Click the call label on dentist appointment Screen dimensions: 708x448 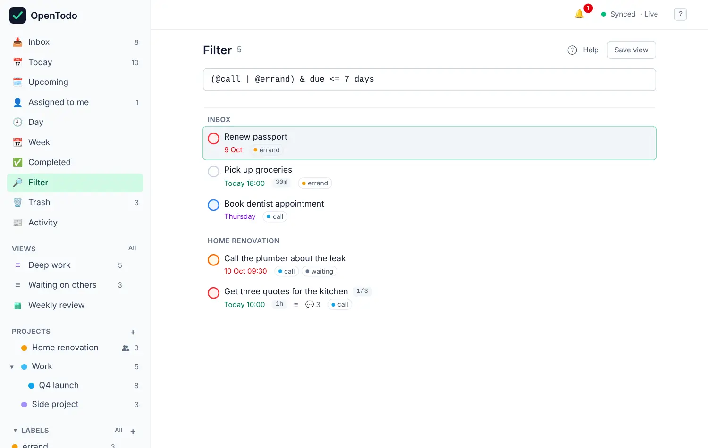point(275,217)
